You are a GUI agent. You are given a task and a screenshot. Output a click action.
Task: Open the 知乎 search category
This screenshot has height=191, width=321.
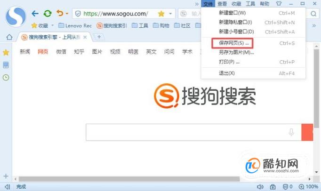pos(79,52)
